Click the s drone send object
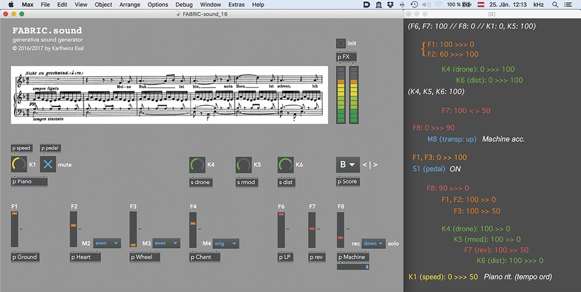Image resolution: width=581 pixels, height=292 pixels. [x=200, y=182]
